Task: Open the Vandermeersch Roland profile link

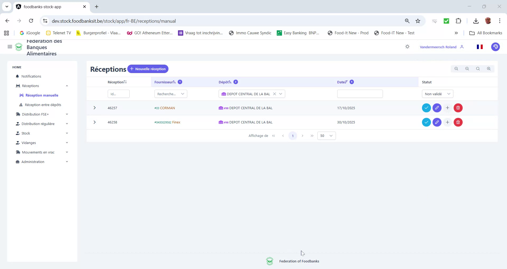Action: 438,47
